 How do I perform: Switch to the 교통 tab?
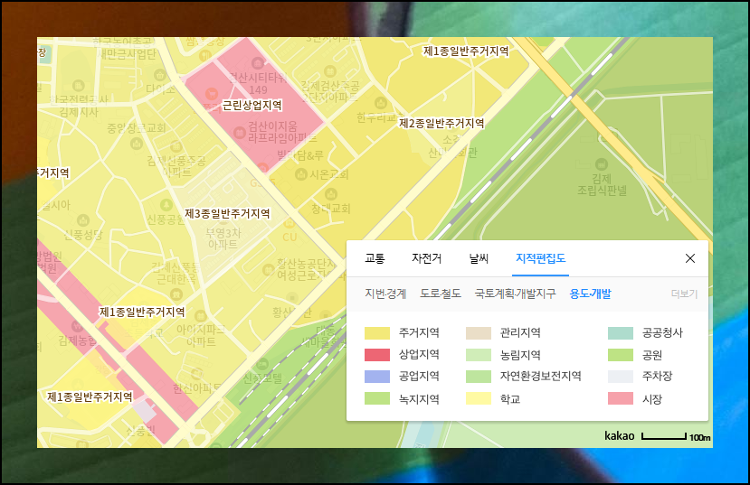pyautogui.click(x=375, y=258)
